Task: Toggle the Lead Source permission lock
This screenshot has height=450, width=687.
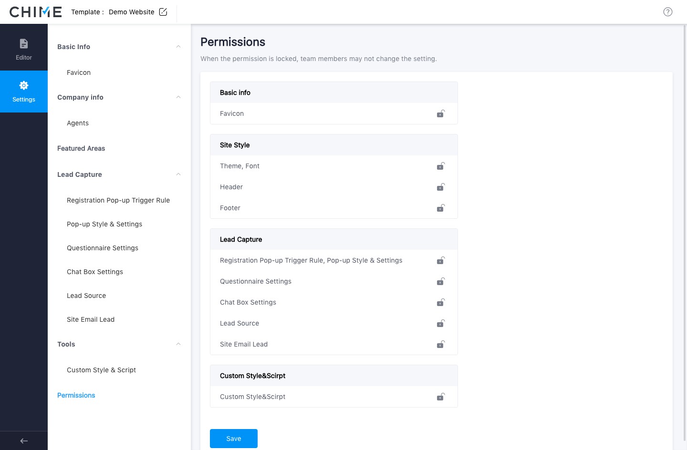Action: [x=441, y=323]
